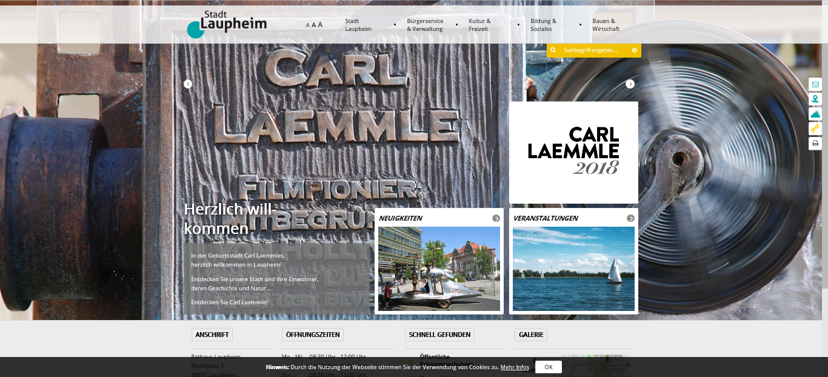Open the envelope contact icon
Viewport: 828px width, 377px height.
pyautogui.click(x=815, y=84)
